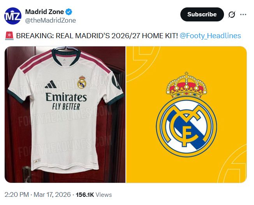Click the green jersey collar
Screen dimensions: 254x205
point(66,56)
